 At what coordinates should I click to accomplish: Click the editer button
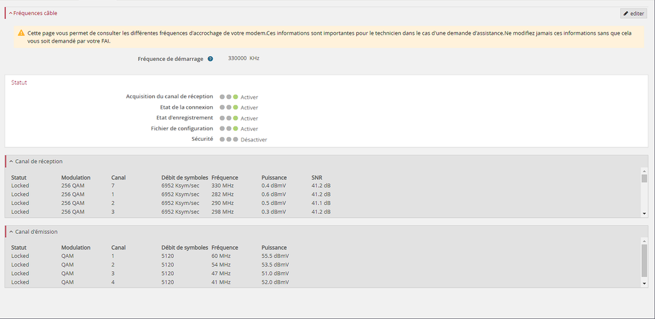click(x=633, y=13)
